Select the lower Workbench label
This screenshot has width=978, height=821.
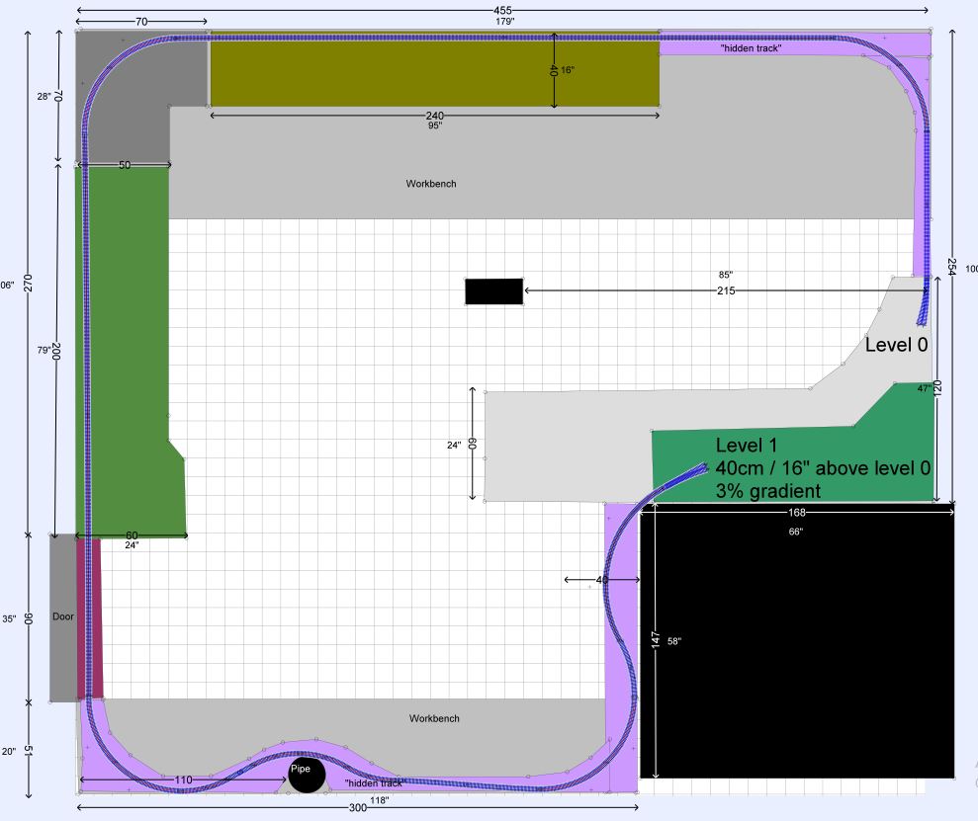pos(434,718)
